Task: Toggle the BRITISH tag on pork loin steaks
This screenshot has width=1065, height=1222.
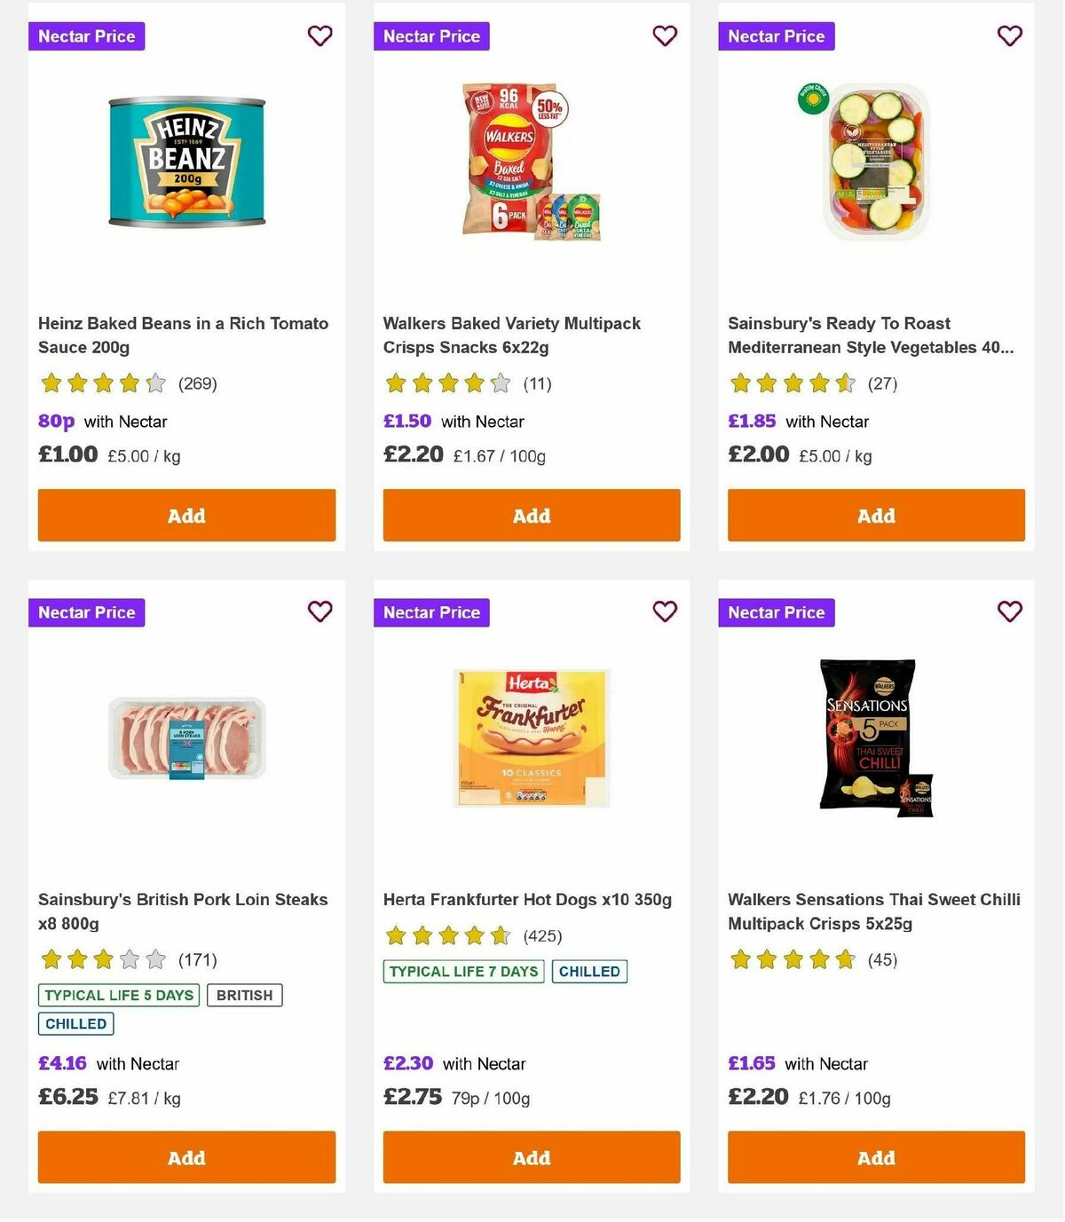Action: click(x=245, y=995)
